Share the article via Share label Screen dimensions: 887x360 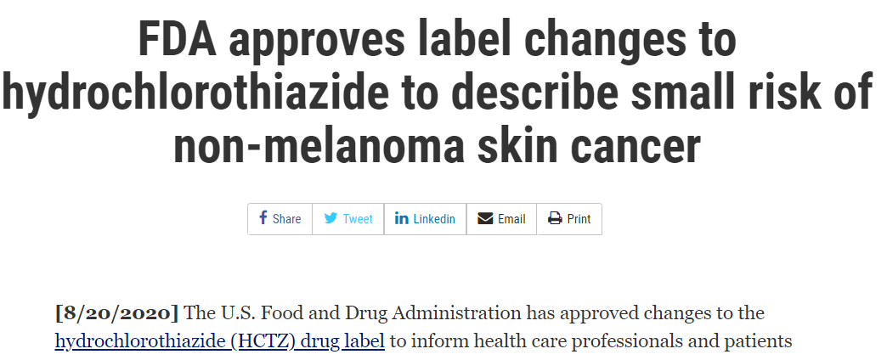[x=287, y=219]
